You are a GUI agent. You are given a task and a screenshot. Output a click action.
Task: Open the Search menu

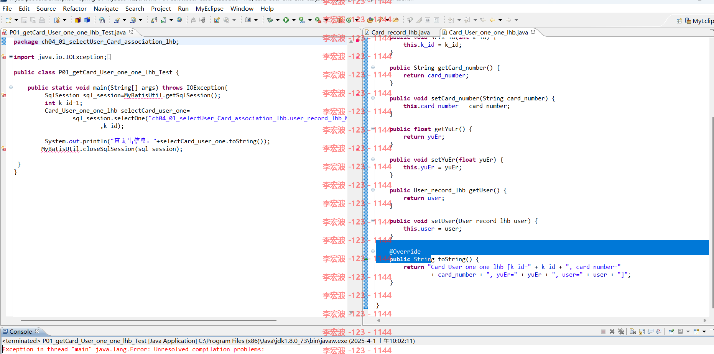135,8
